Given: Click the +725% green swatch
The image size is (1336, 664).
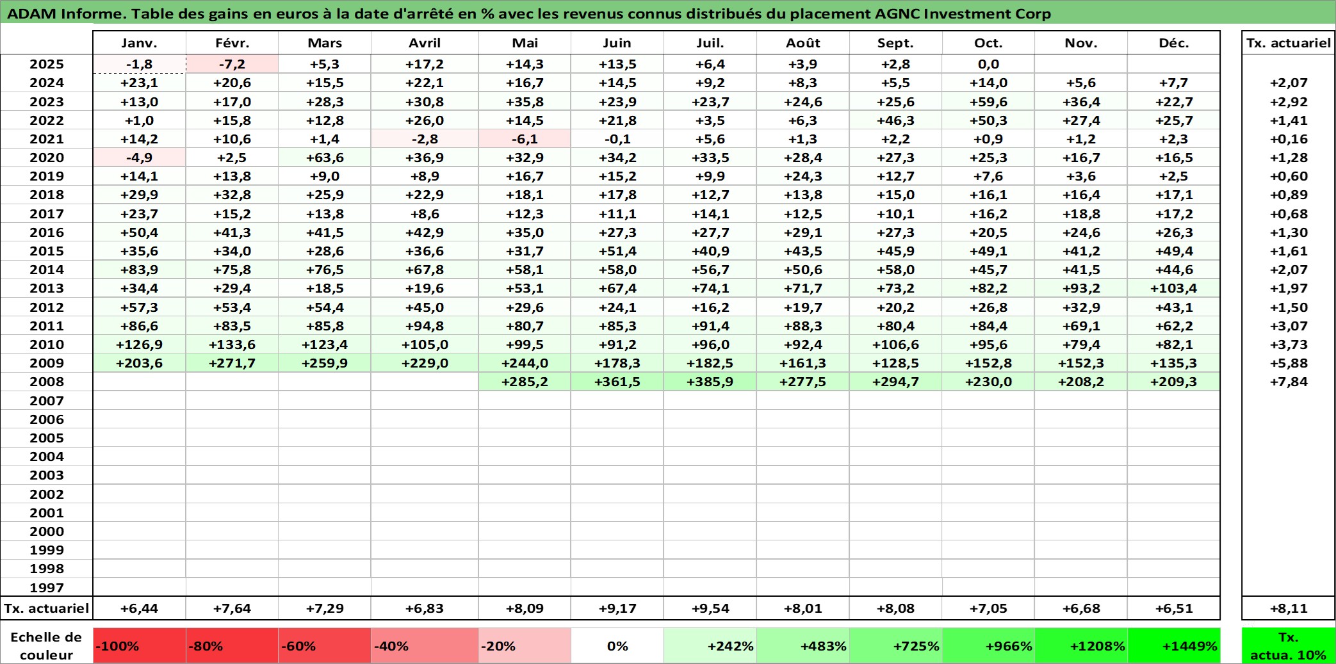Looking at the screenshot, I should [x=895, y=645].
